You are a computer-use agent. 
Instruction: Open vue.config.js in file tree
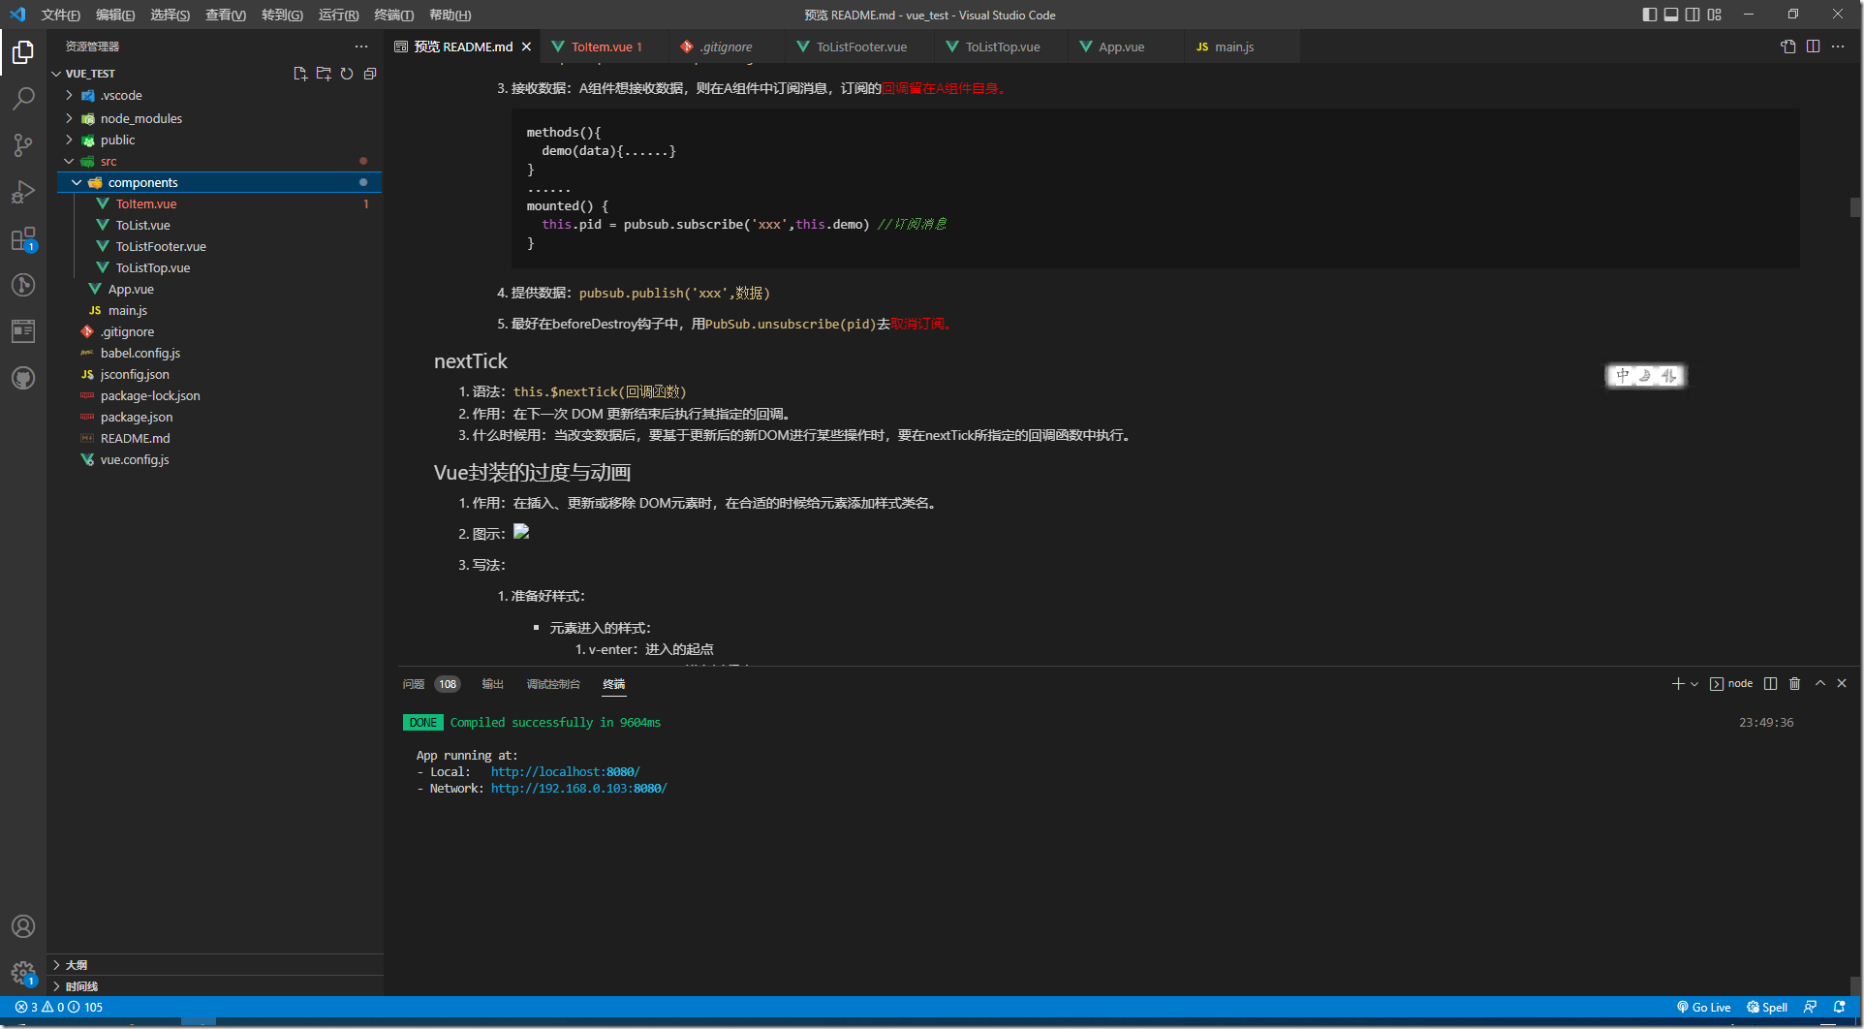(x=220, y=459)
